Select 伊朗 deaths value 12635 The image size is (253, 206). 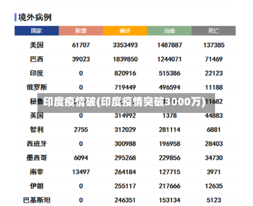coord(214,186)
